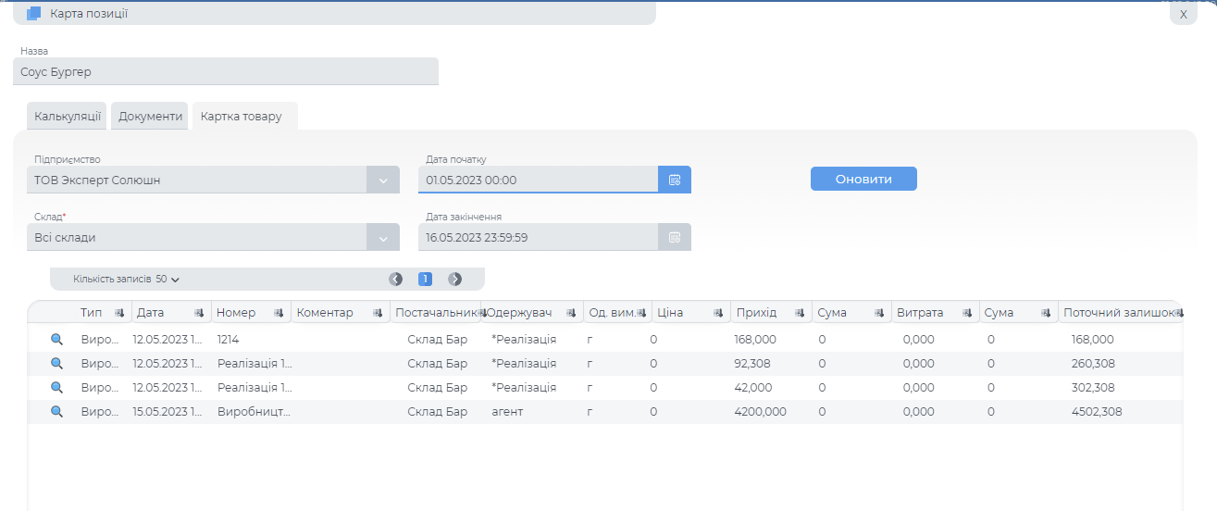
Task: Click magnifier icon for document 1214 row
Action: click(x=56, y=340)
